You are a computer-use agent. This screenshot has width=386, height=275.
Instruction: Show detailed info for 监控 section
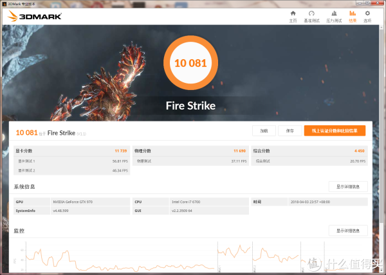click(x=348, y=231)
